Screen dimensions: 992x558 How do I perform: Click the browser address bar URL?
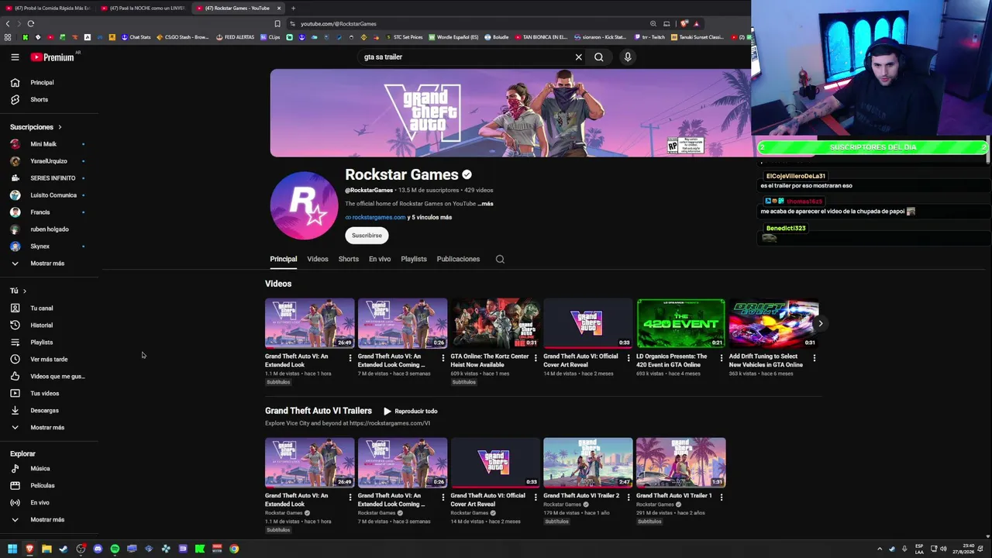[x=339, y=24]
